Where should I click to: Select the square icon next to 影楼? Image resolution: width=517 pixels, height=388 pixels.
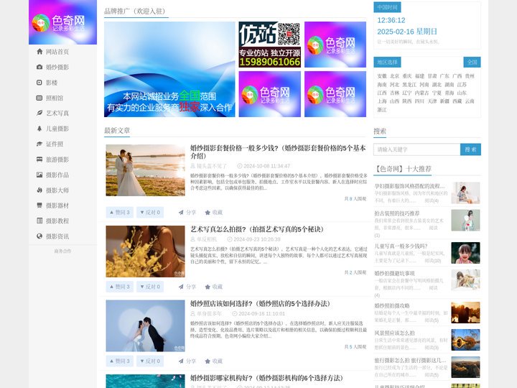pos(39,83)
